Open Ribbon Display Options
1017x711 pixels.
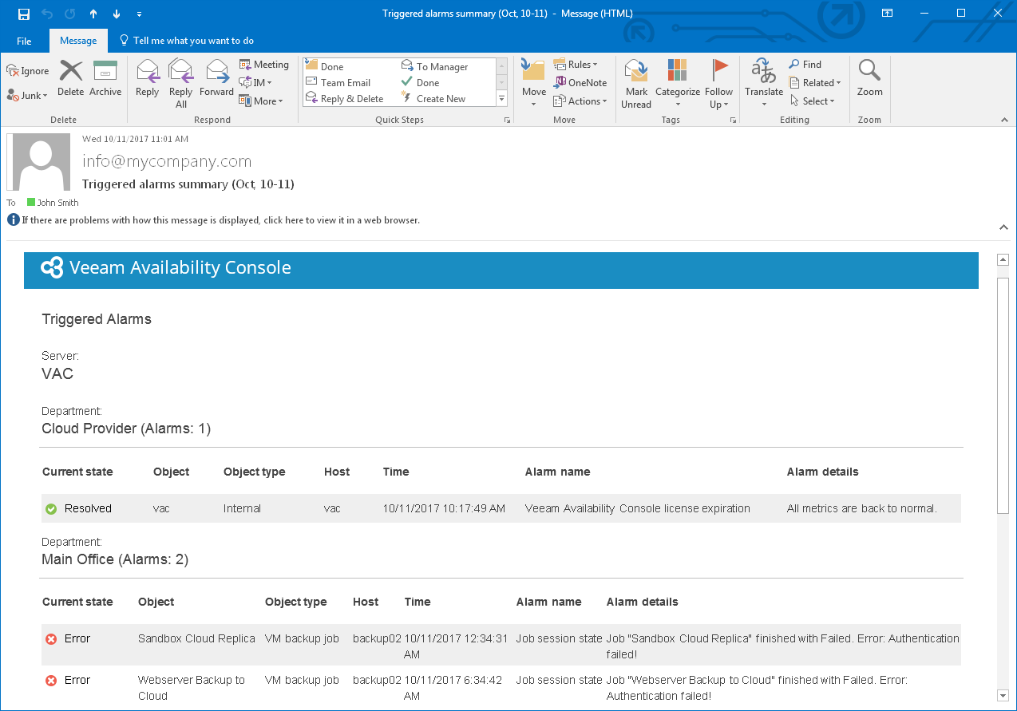coord(887,14)
